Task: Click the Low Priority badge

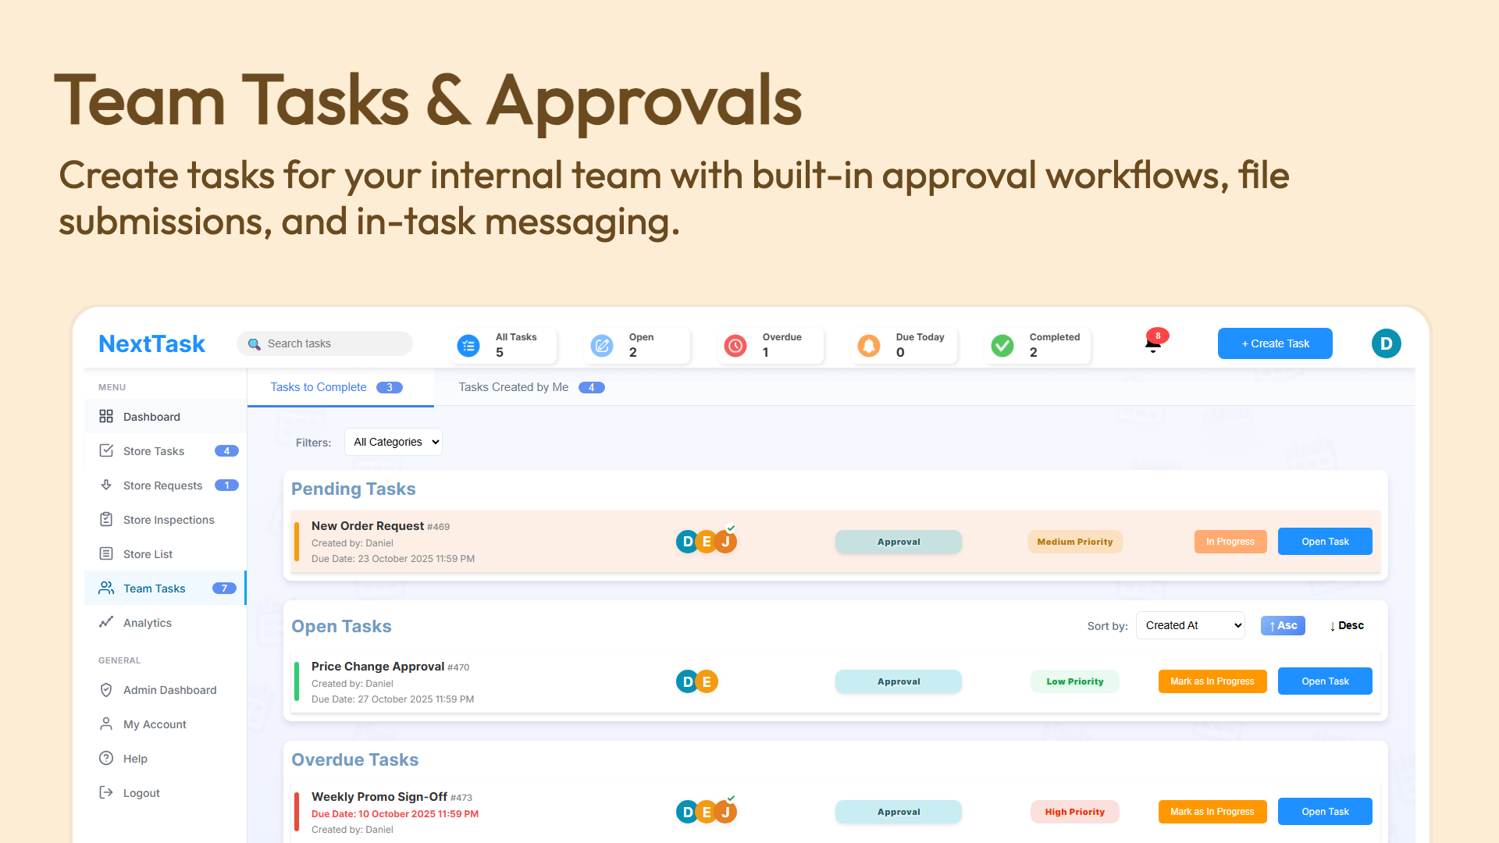Action: (1075, 681)
